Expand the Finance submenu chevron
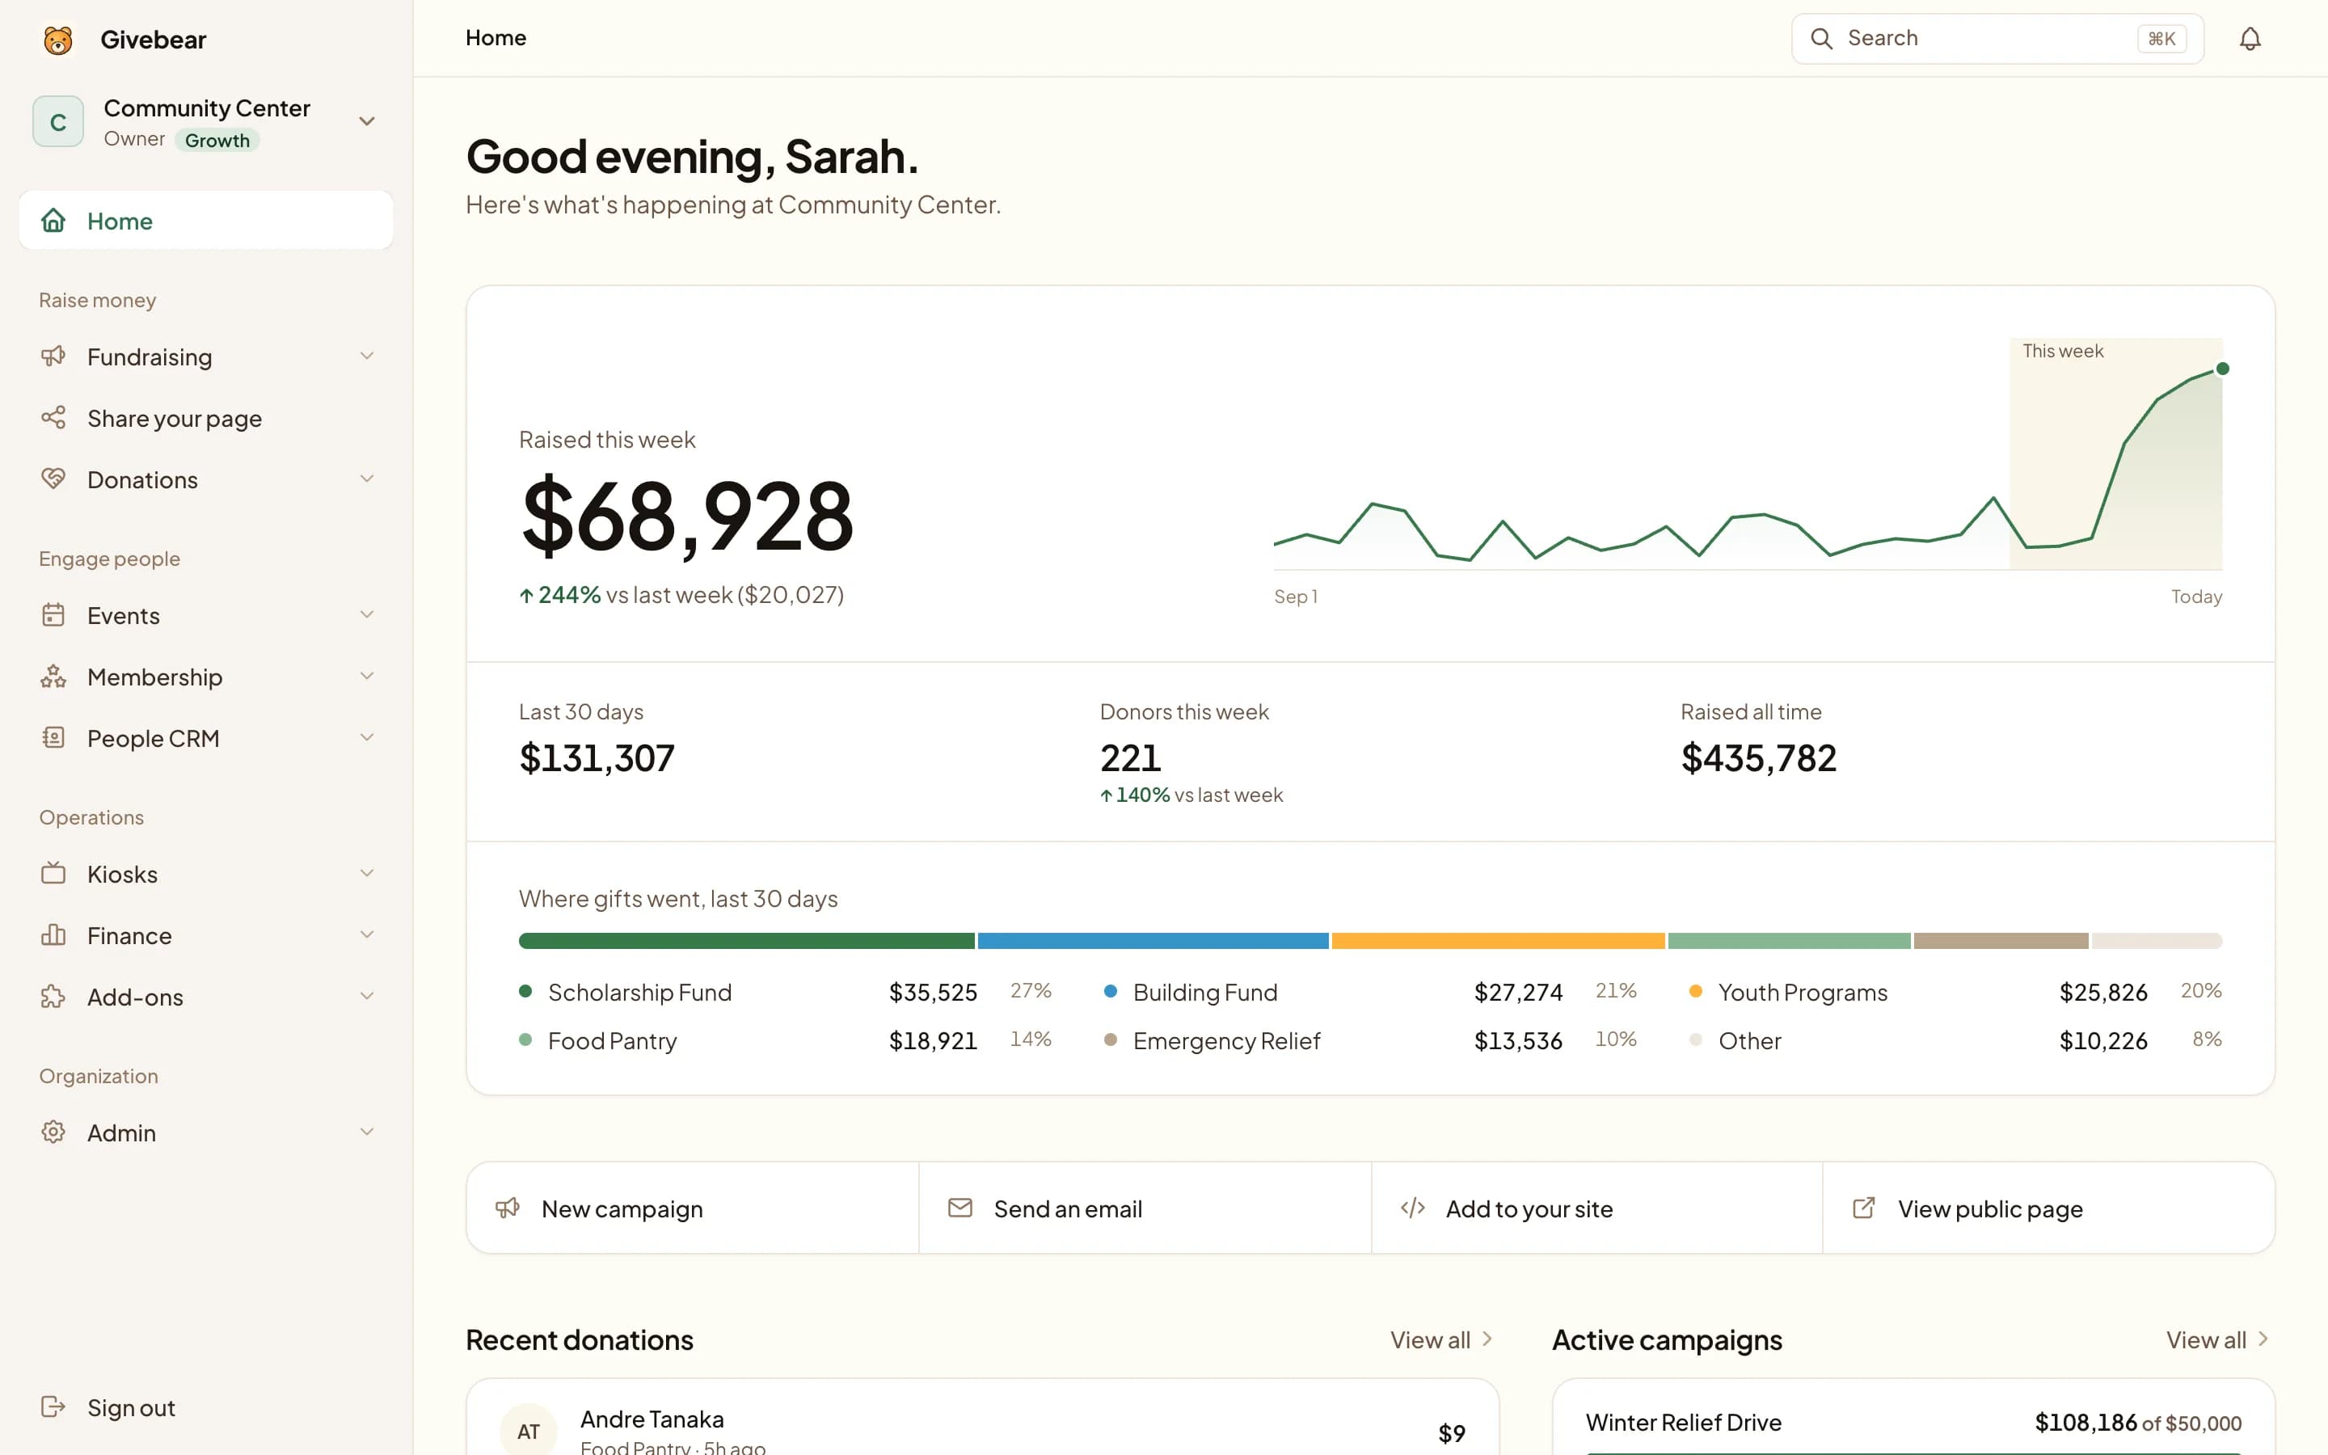The width and height of the screenshot is (2328, 1455). [x=366, y=934]
